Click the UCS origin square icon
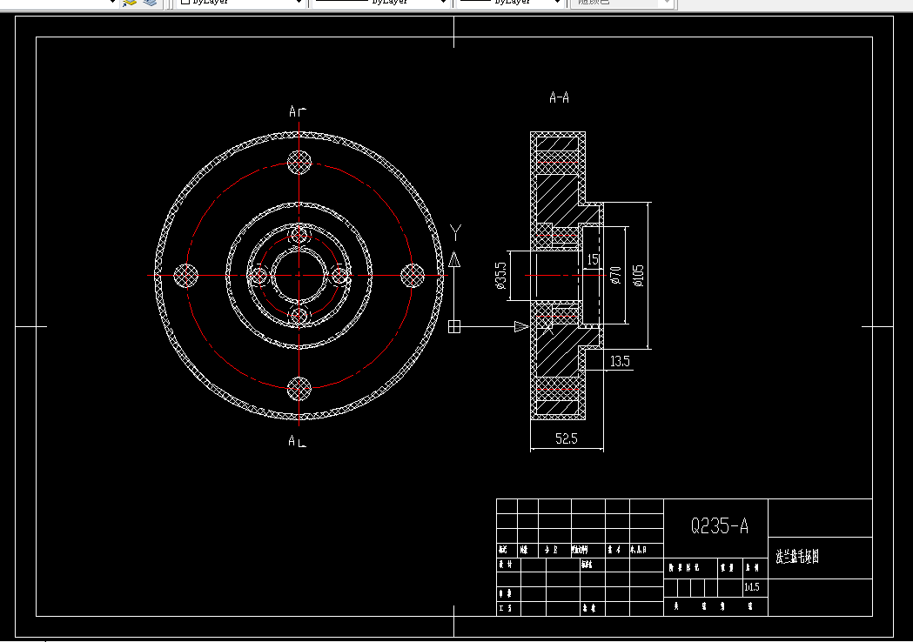The image size is (913, 642). point(454,326)
